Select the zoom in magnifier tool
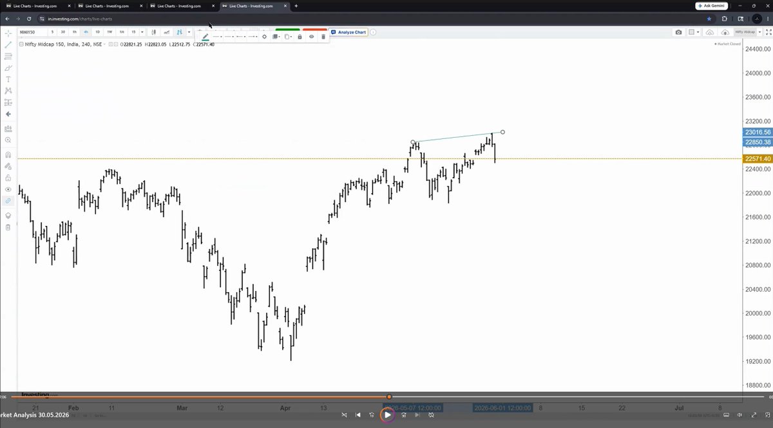Viewport: 773px width, 428px height. click(8, 140)
